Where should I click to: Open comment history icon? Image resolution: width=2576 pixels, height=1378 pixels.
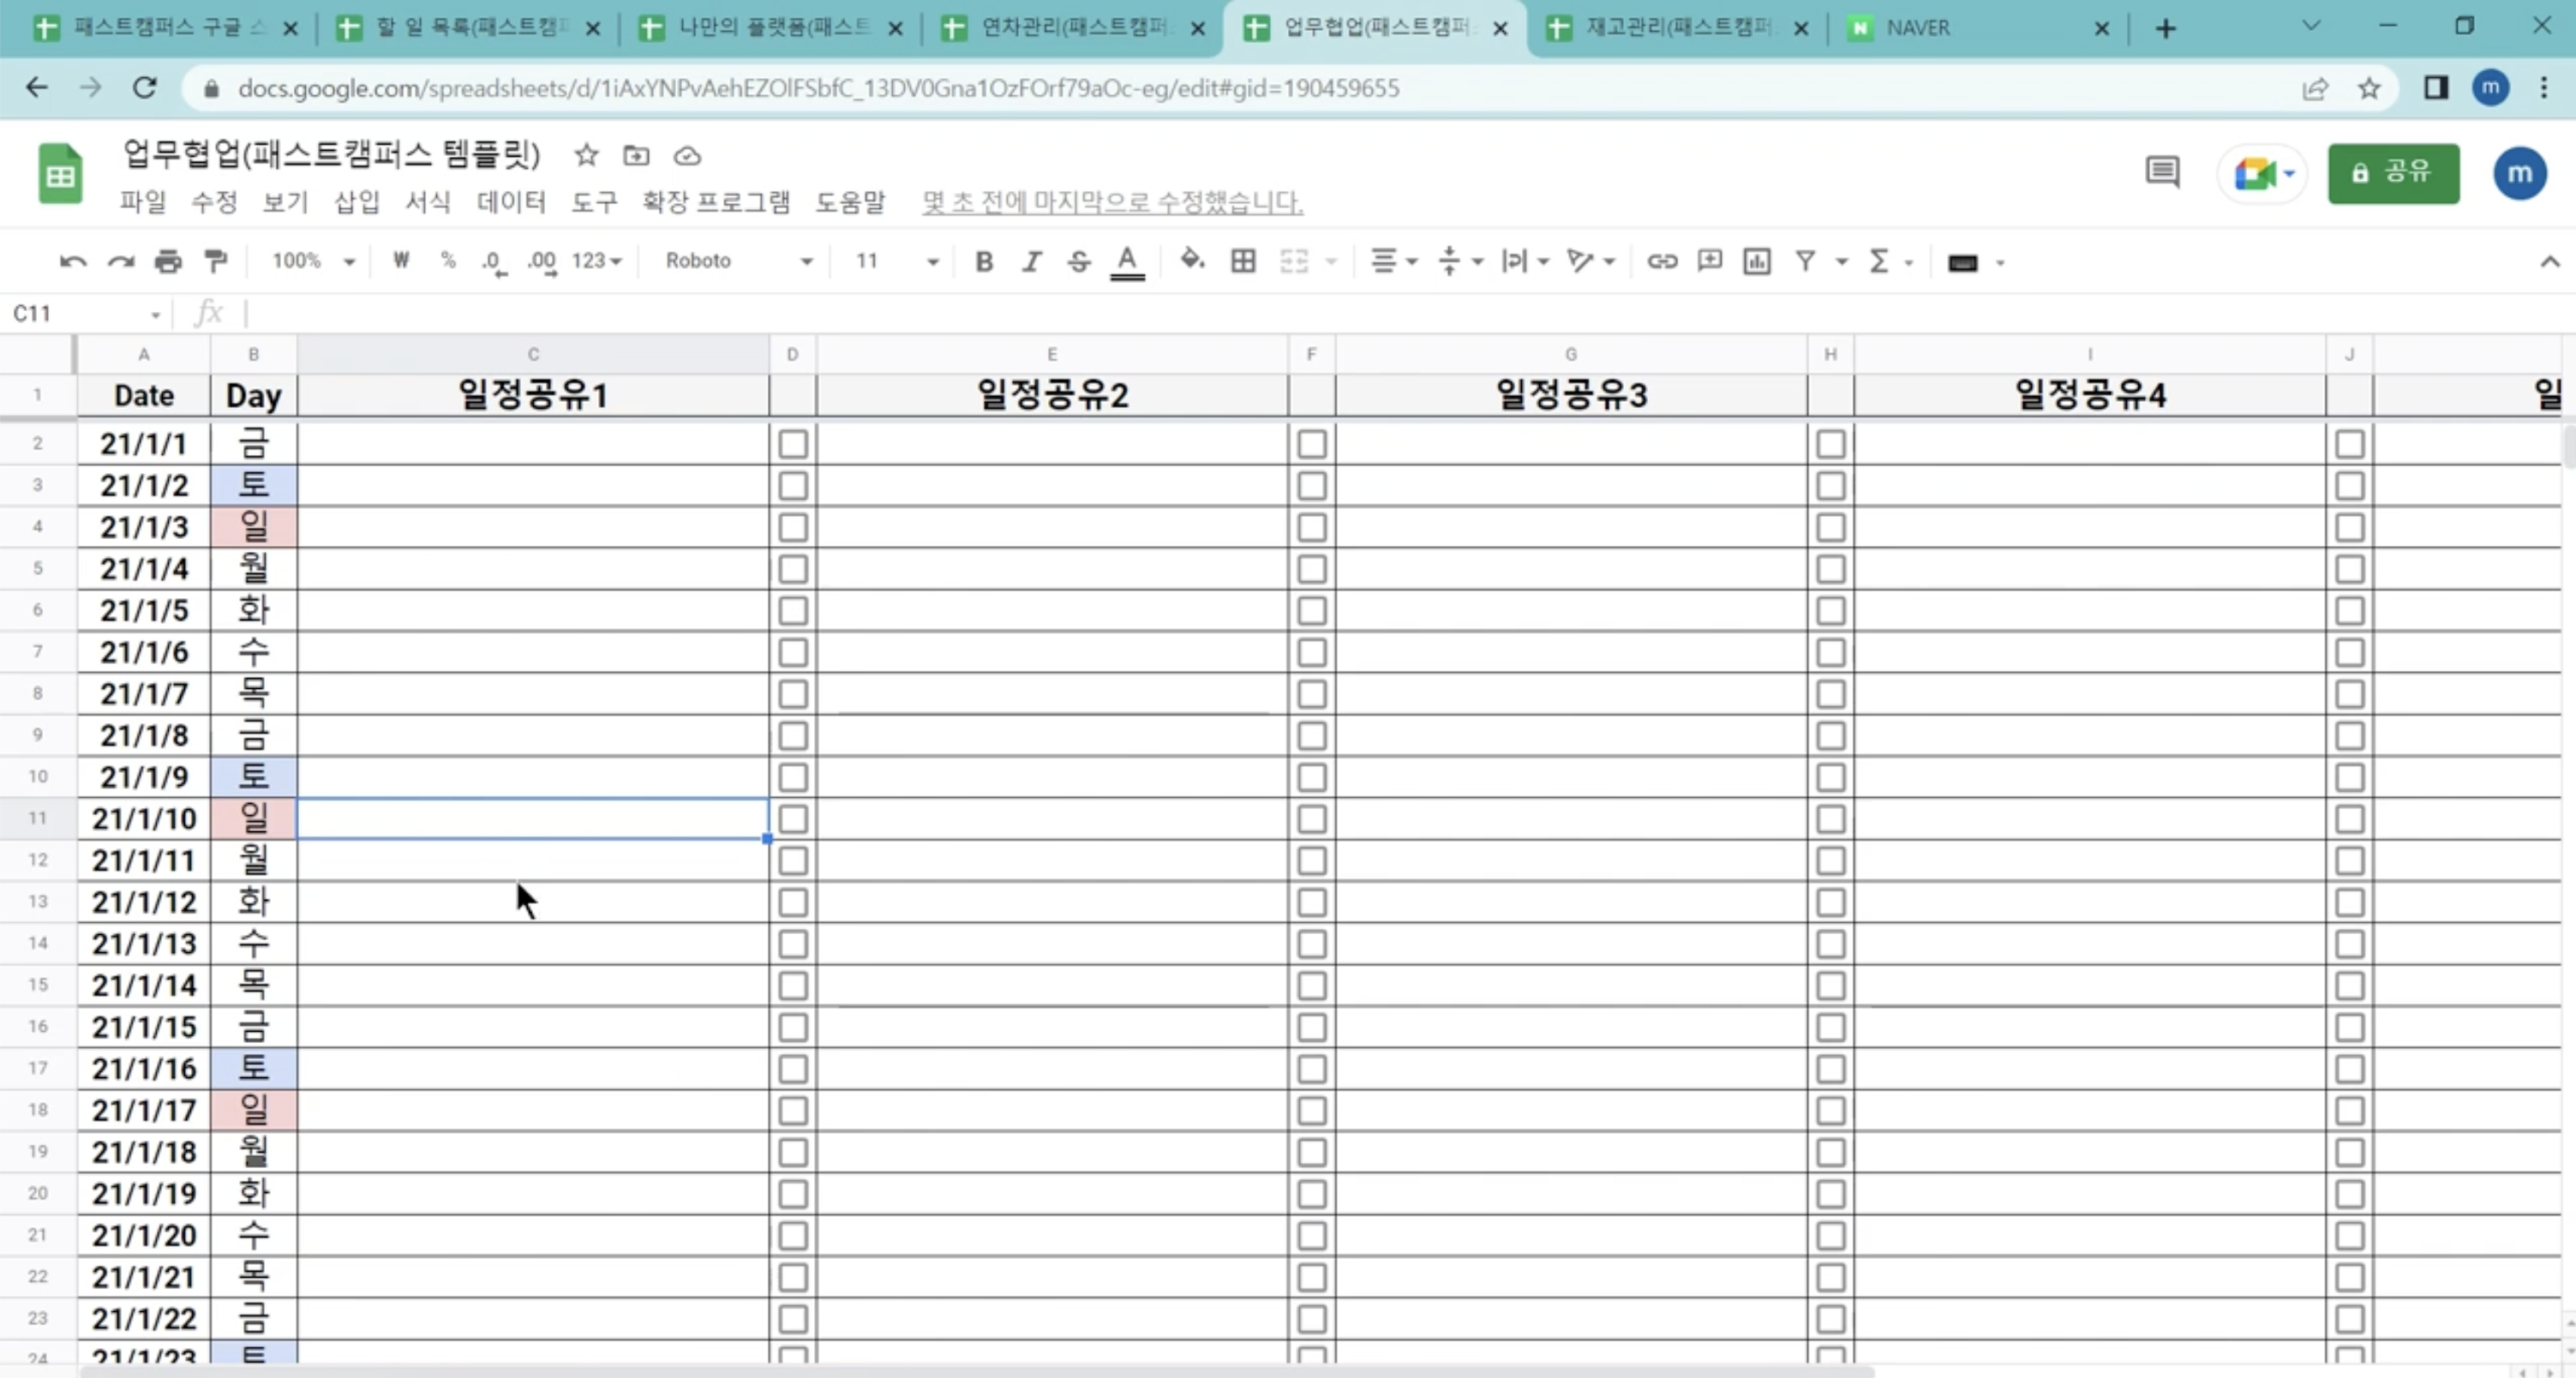click(x=2162, y=172)
